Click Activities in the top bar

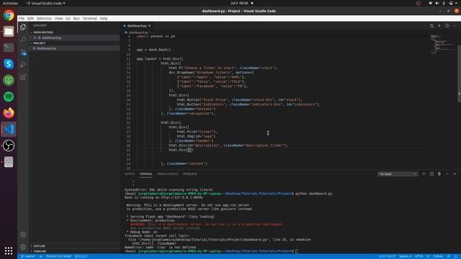tap(10, 3)
